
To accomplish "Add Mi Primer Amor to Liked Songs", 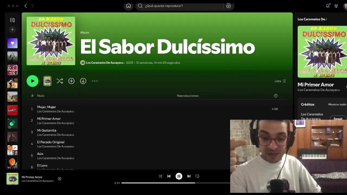I will tap(60, 179).
